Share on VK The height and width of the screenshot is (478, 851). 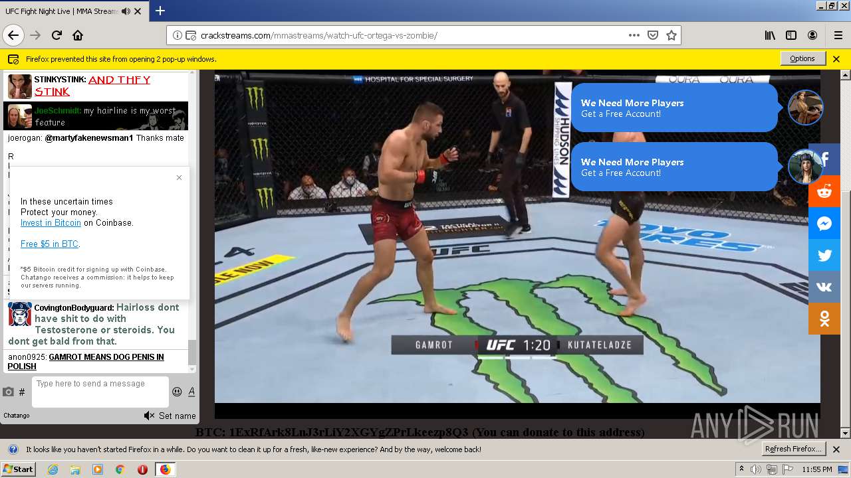pos(824,287)
